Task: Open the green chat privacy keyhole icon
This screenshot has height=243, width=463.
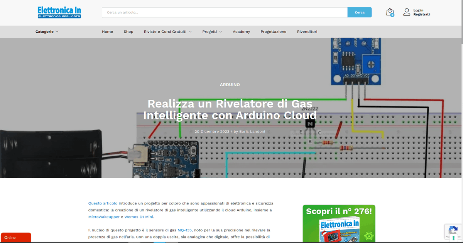Action: coord(453,238)
